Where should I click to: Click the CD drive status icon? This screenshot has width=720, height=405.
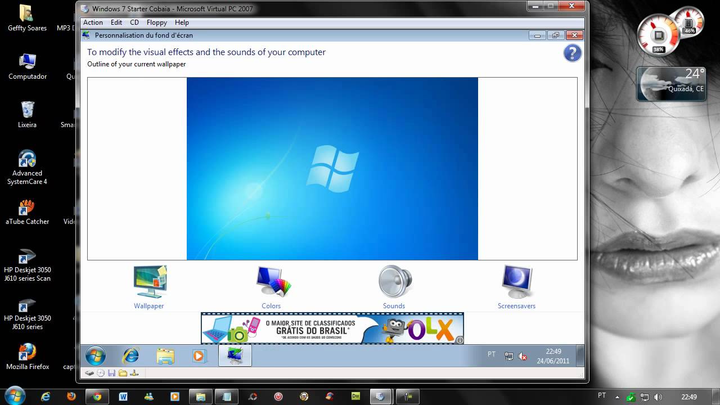(x=101, y=373)
